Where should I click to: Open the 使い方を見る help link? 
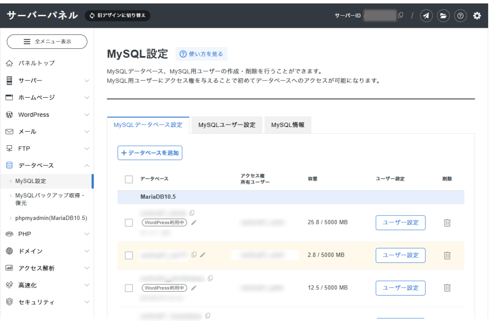pyautogui.click(x=201, y=54)
